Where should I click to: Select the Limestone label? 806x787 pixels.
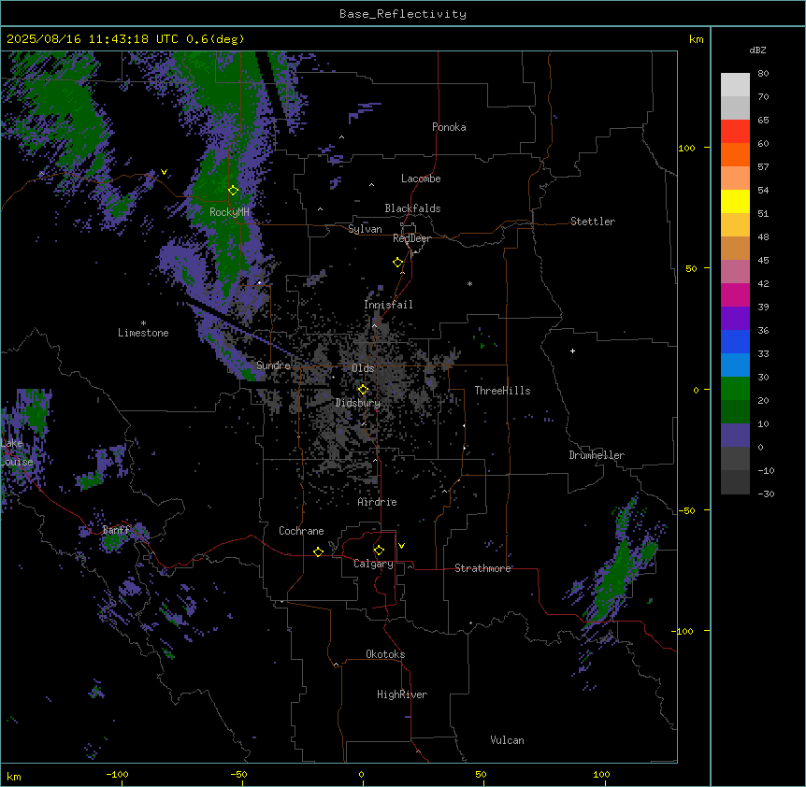tap(143, 333)
